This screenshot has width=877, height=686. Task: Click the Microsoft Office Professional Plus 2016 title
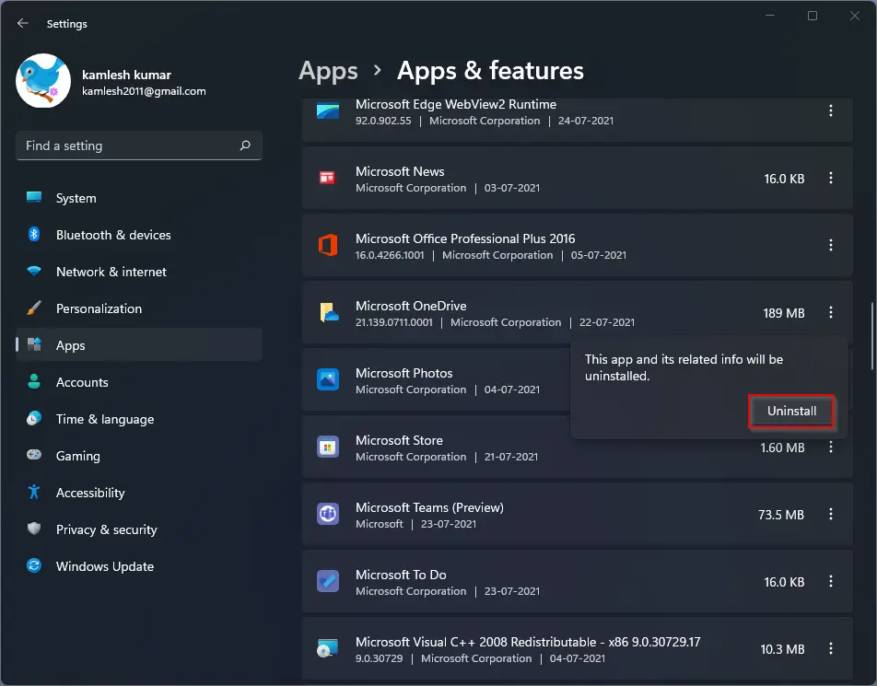pos(465,238)
